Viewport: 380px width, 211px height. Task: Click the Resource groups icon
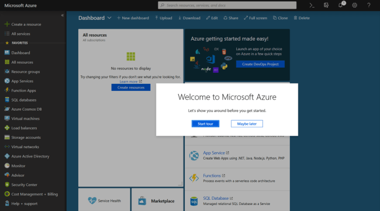click(7, 72)
